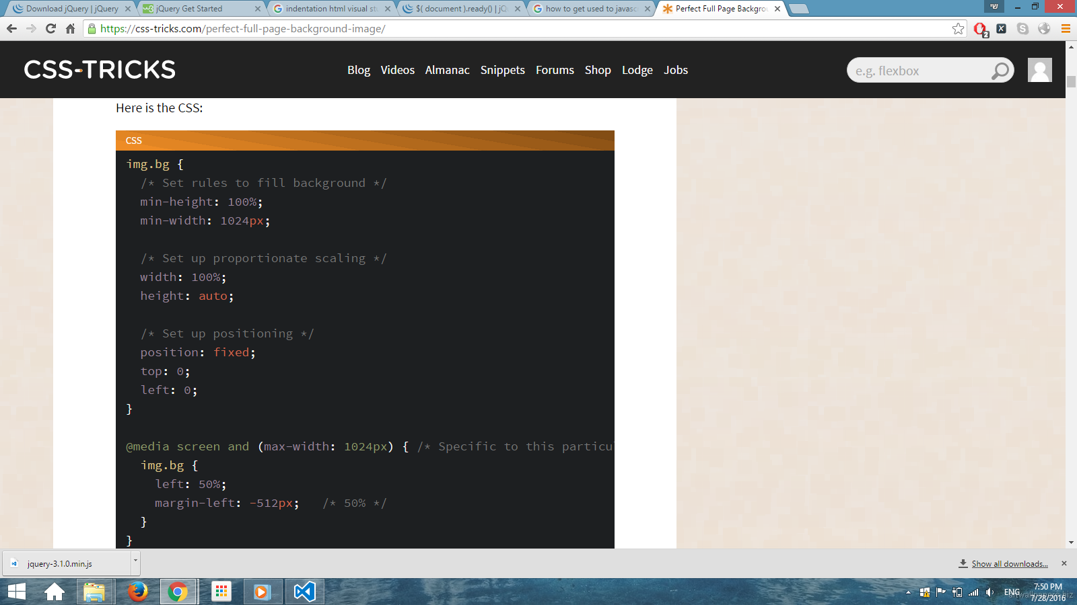
Task: Open the Chrome hamburger menu
Action: pos(1066,29)
